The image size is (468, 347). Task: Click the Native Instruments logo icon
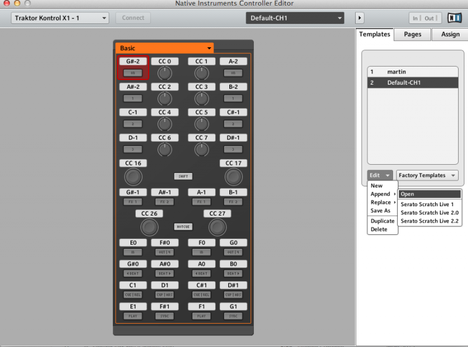click(x=455, y=18)
